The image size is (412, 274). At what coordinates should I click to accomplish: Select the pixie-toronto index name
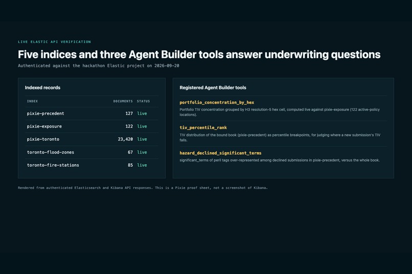[43, 139]
